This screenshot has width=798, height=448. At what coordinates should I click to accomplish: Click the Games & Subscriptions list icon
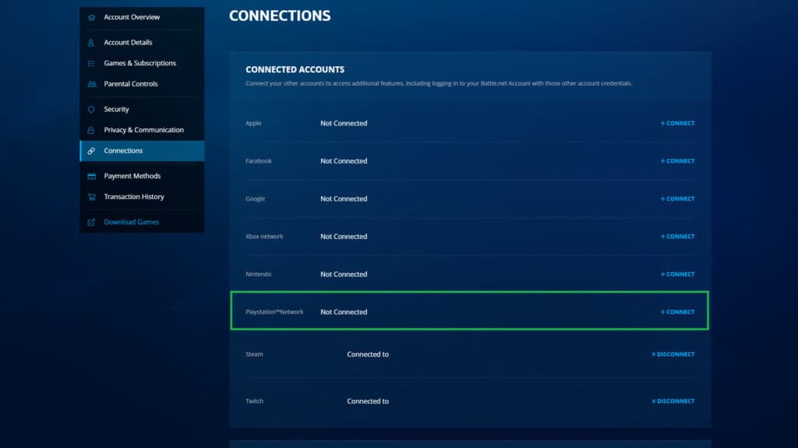(92, 63)
